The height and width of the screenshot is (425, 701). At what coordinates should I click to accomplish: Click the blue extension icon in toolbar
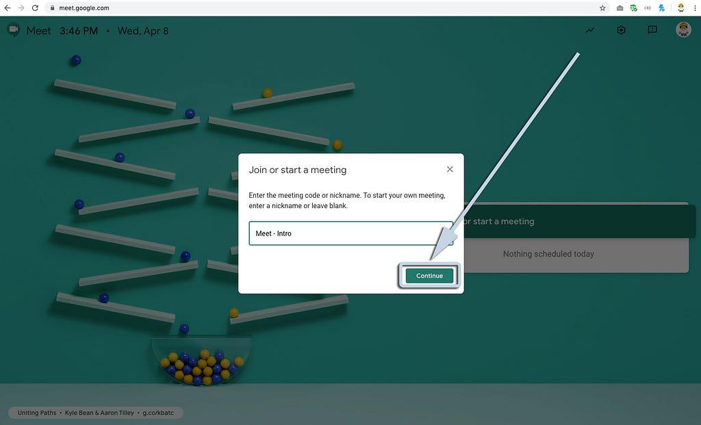coord(661,8)
